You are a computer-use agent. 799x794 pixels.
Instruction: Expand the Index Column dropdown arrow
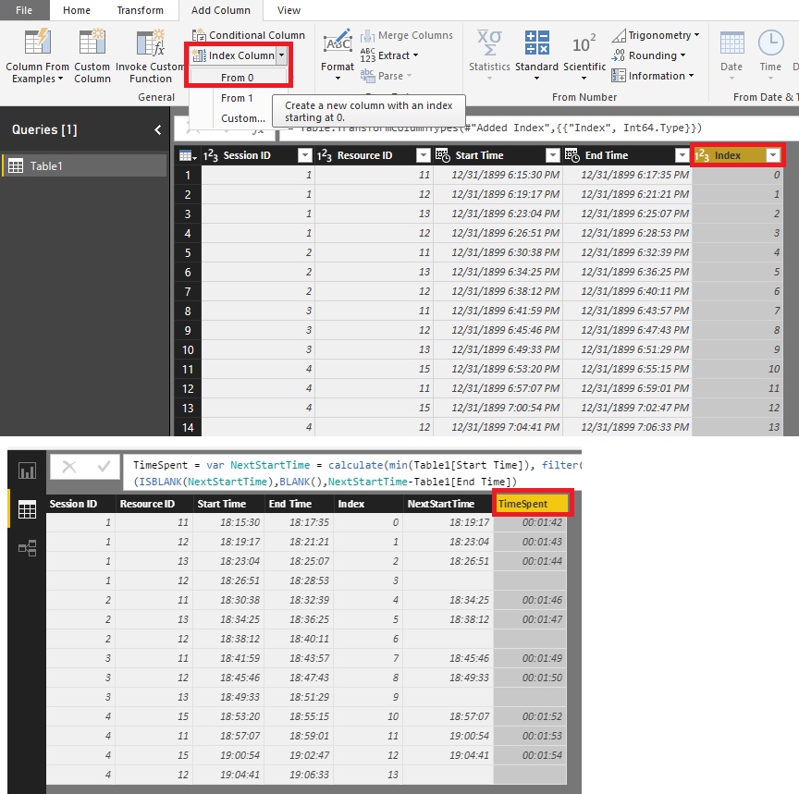281,55
